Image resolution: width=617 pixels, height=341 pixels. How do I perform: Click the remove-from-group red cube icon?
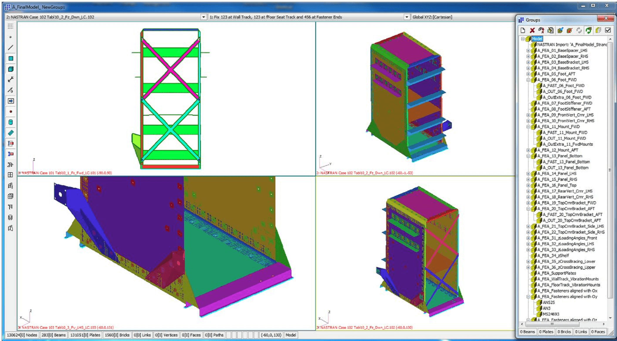569,30
